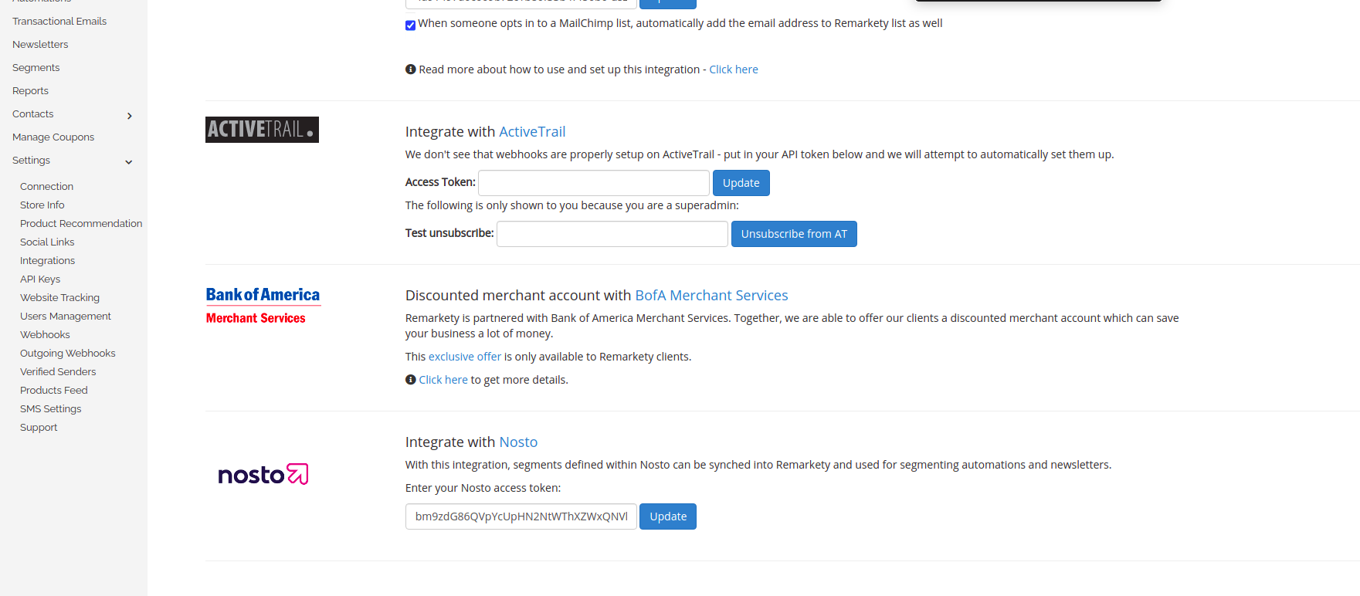Open Connection settings
Image resolution: width=1360 pixels, height=596 pixels.
click(x=46, y=187)
